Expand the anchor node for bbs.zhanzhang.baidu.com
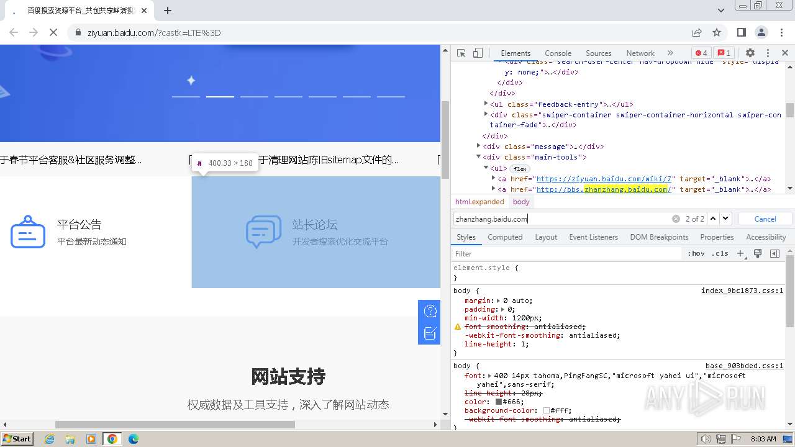This screenshot has height=447, width=795. (x=494, y=189)
